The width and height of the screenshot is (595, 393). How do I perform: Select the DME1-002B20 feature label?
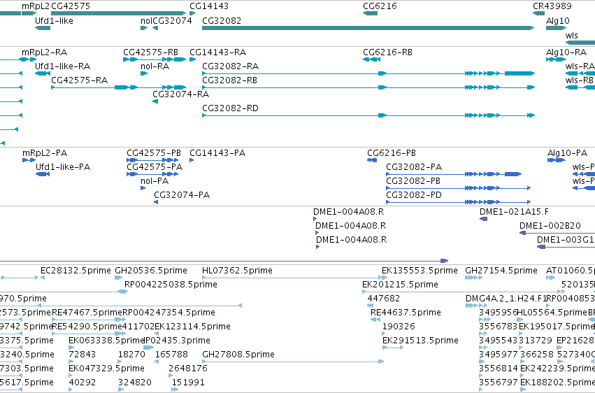pos(550,226)
